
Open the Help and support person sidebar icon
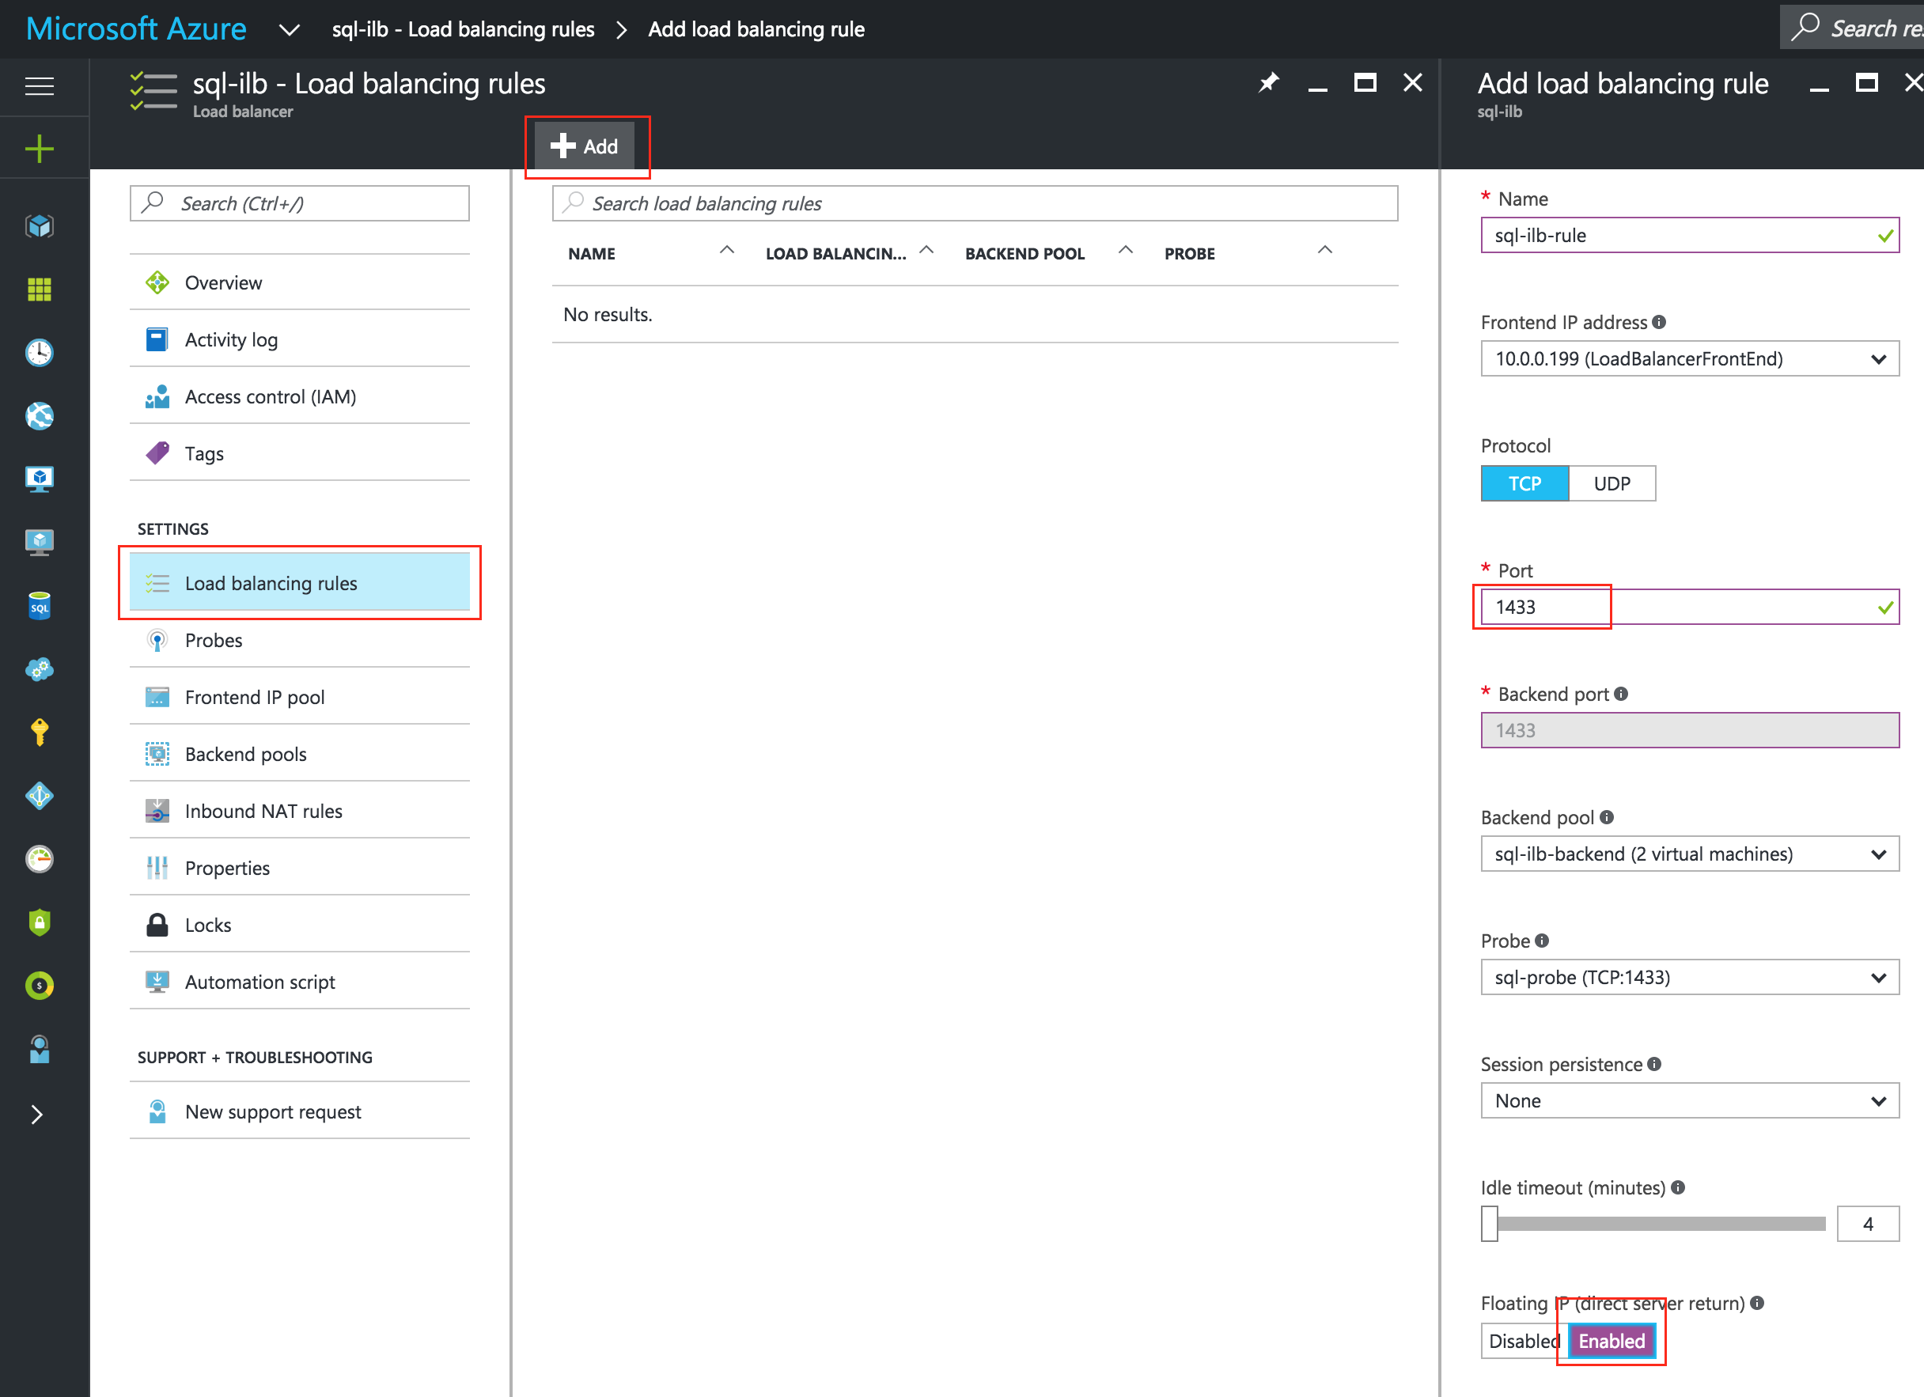pos(39,1049)
